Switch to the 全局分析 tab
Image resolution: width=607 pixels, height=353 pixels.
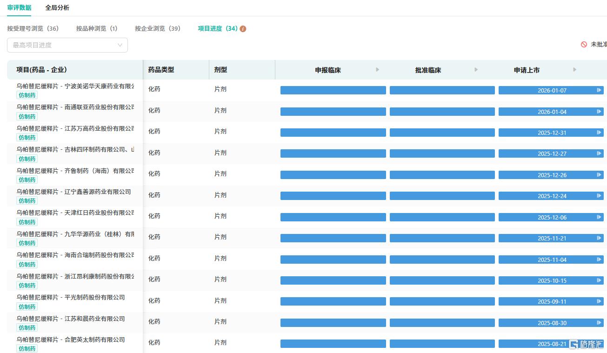57,7
